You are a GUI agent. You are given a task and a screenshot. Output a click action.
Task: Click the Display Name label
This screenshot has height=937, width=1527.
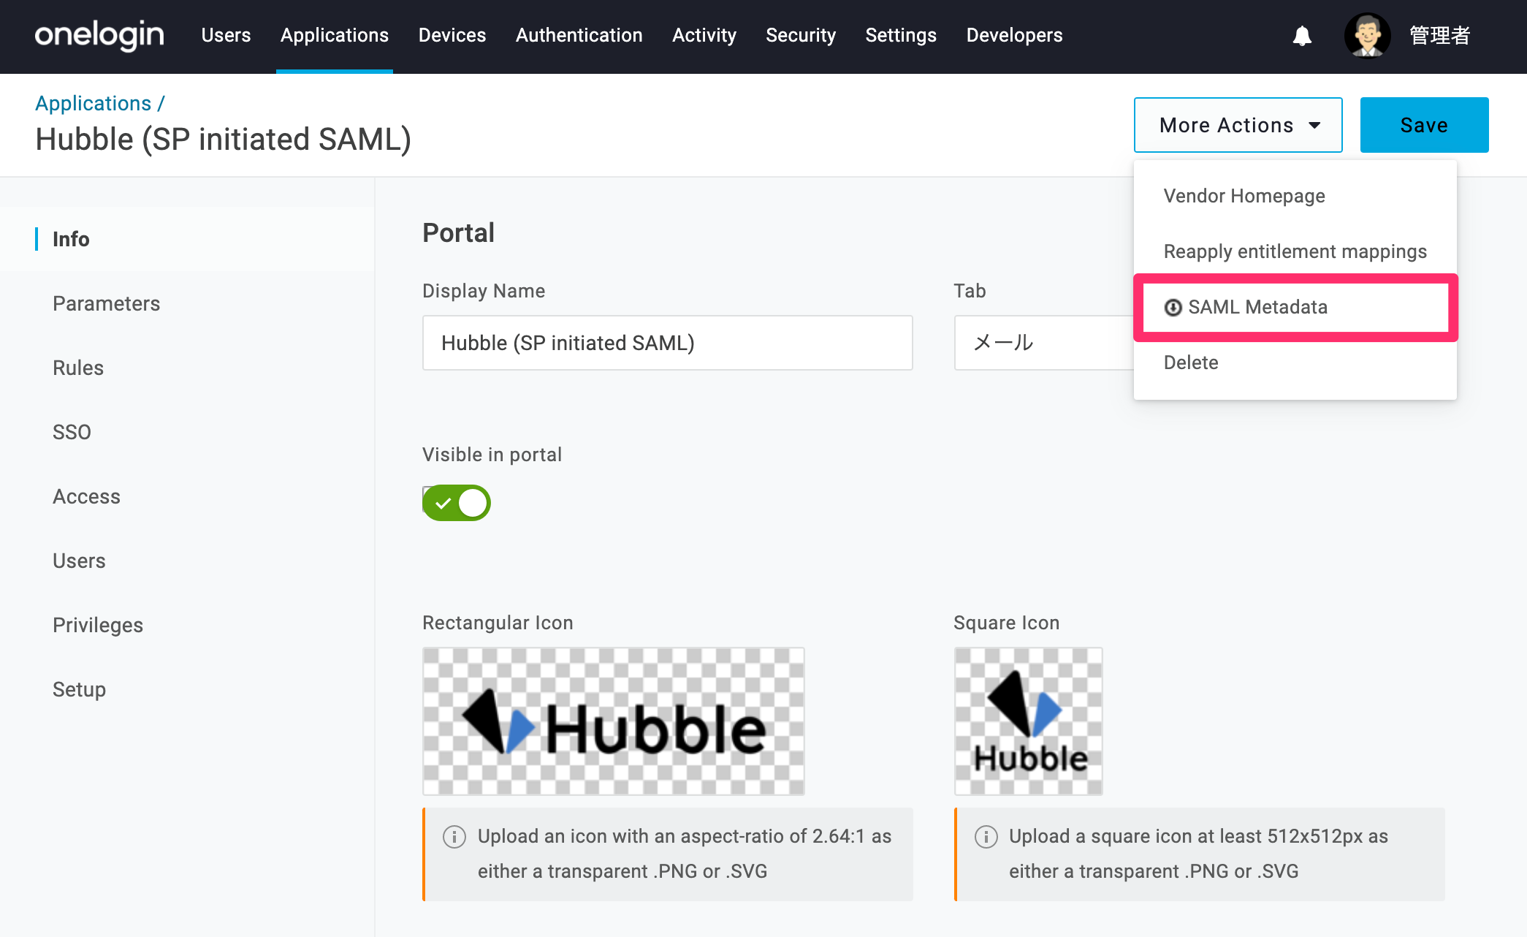pos(484,291)
